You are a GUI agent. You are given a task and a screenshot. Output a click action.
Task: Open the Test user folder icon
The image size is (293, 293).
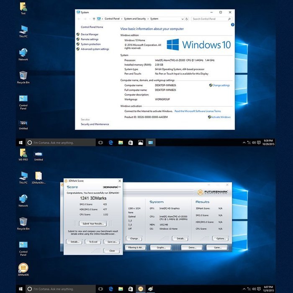click(23, 8)
